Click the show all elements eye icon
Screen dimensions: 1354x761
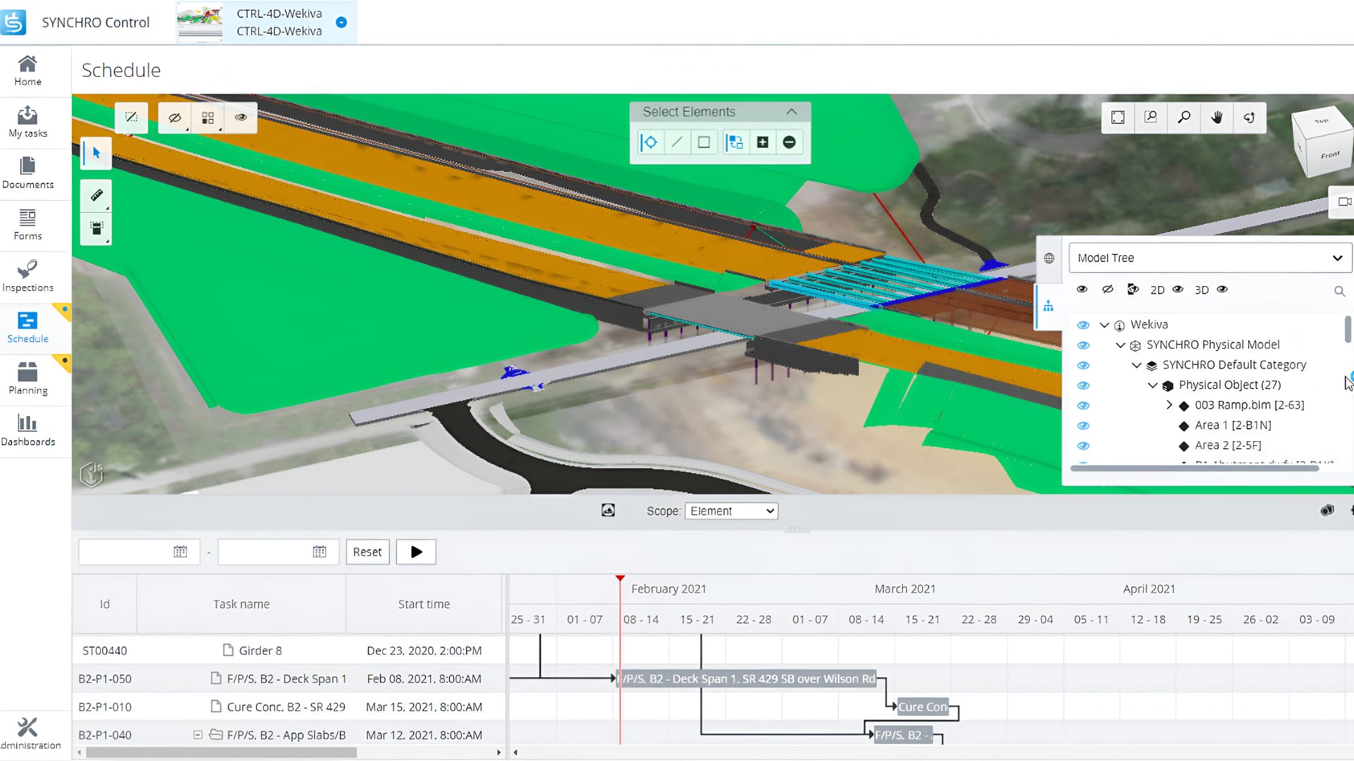point(240,118)
